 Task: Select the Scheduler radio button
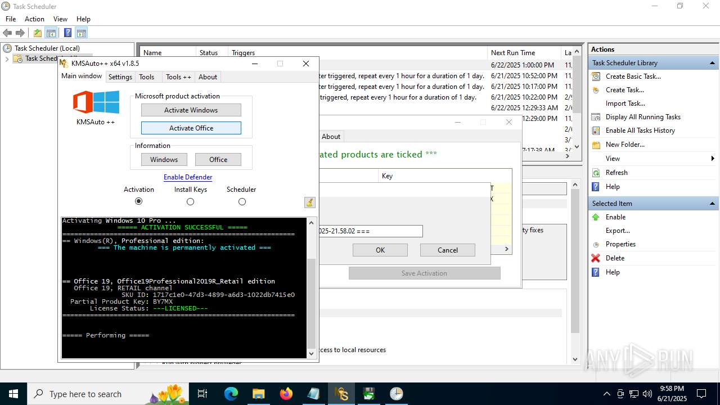(242, 201)
